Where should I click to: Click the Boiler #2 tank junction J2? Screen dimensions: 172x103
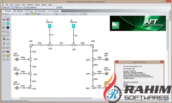73,26
